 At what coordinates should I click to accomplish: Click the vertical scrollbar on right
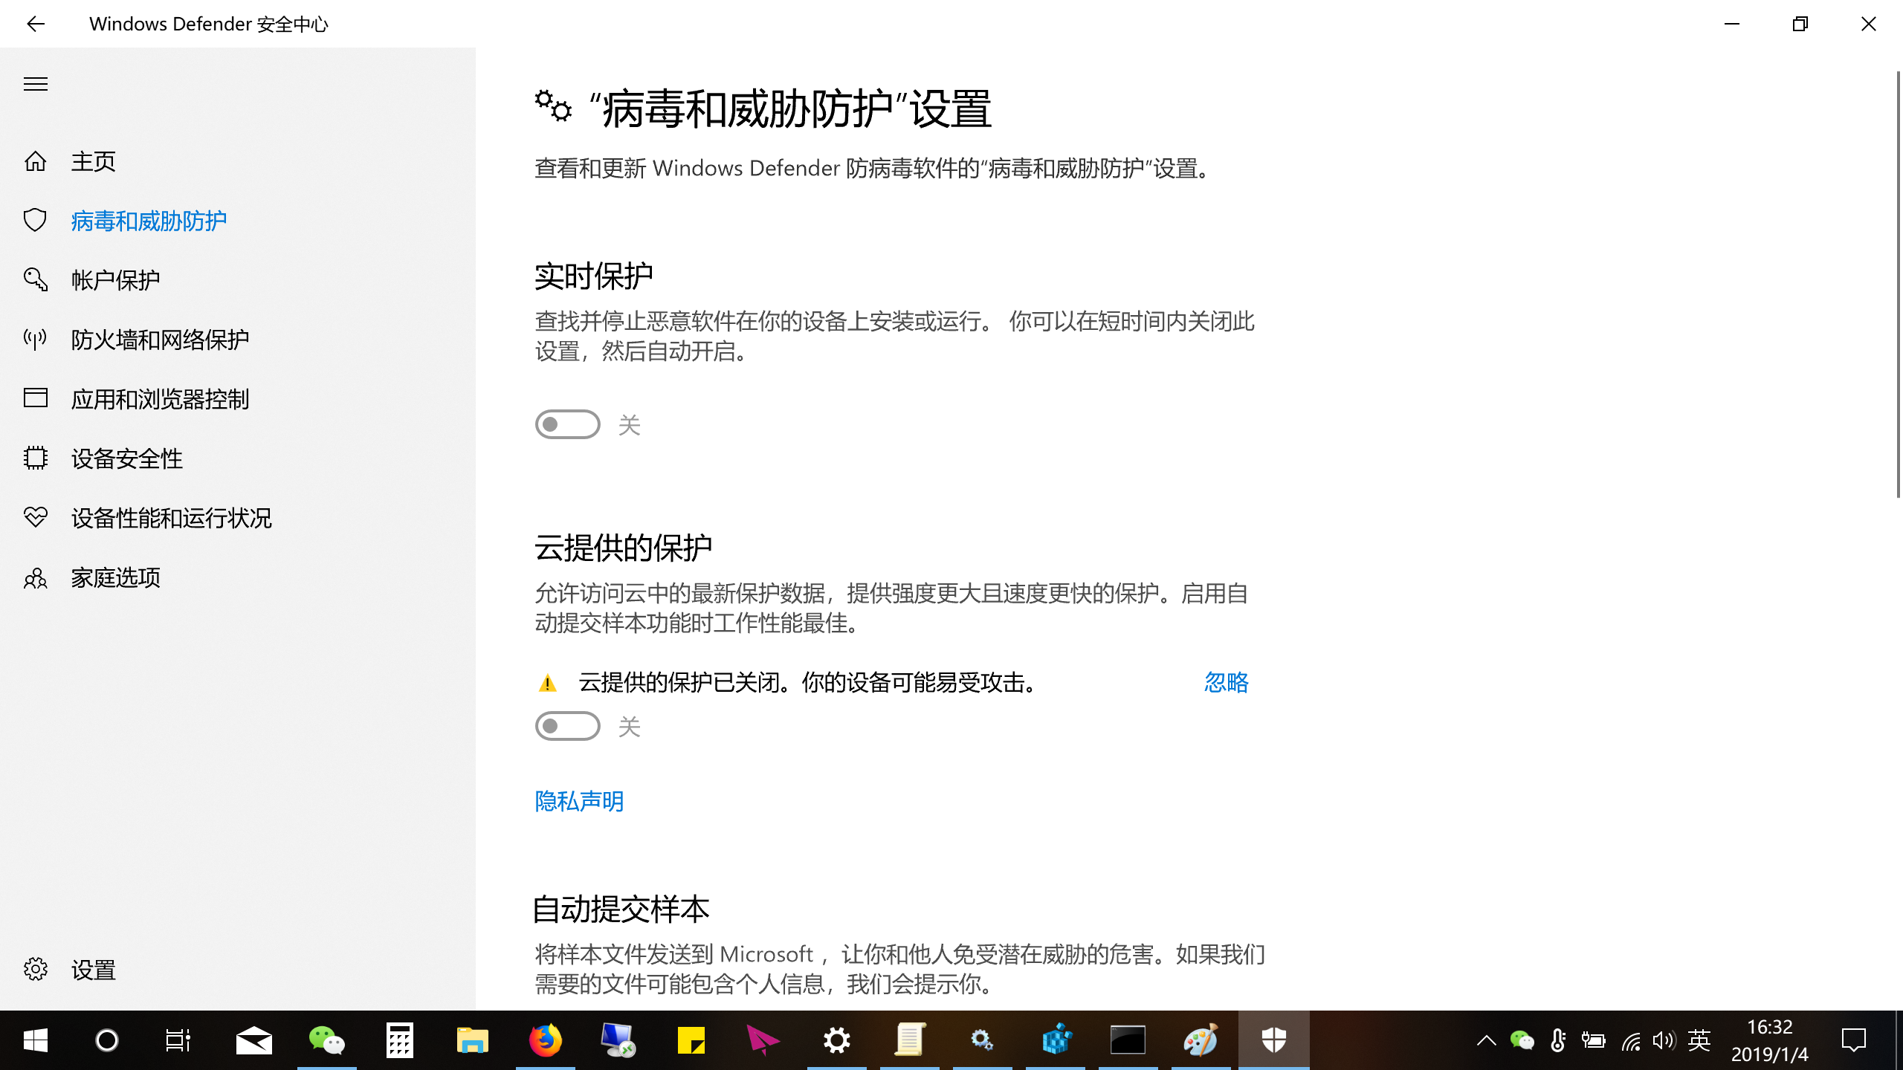pyautogui.click(x=1898, y=284)
